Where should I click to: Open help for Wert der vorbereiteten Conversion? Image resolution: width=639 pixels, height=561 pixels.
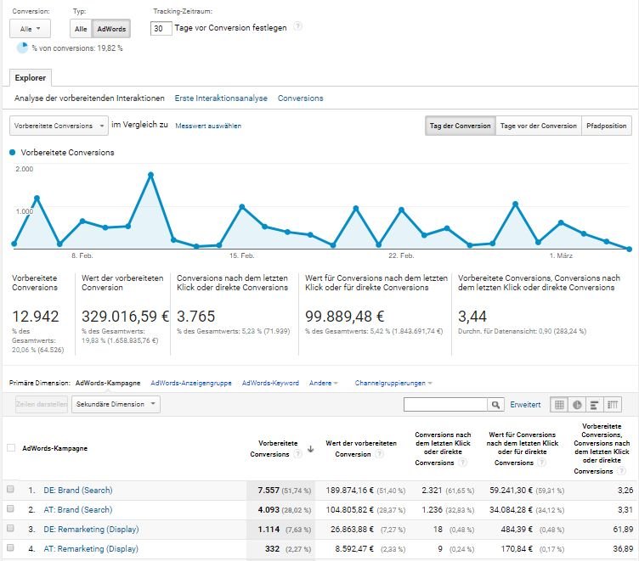coord(379,453)
